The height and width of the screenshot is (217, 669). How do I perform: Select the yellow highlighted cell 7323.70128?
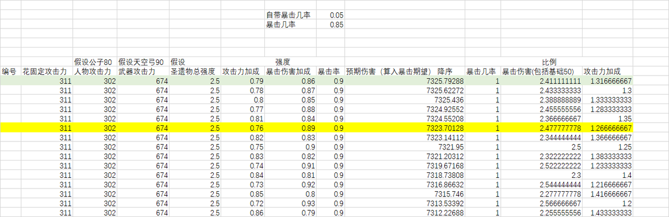coord(405,127)
